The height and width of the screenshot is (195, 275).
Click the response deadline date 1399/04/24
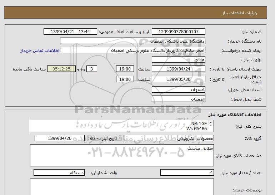[178, 69]
